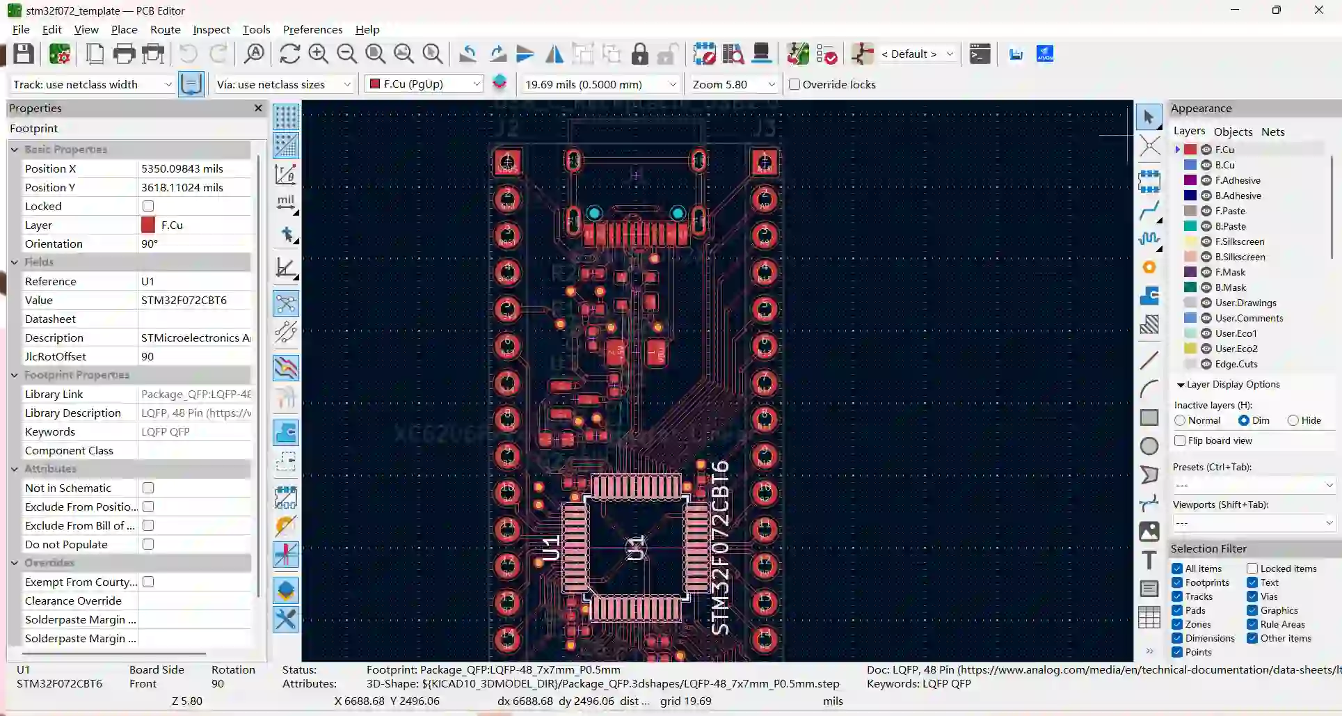Open the Scripting Console icon
Viewport: 1342px width, 716px height.
(x=980, y=54)
